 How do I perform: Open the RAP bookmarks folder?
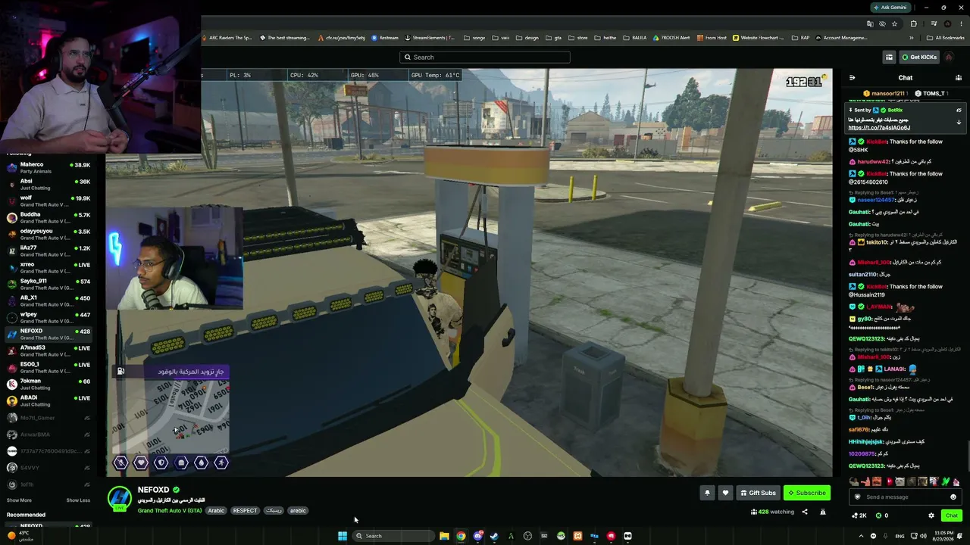tap(800, 38)
